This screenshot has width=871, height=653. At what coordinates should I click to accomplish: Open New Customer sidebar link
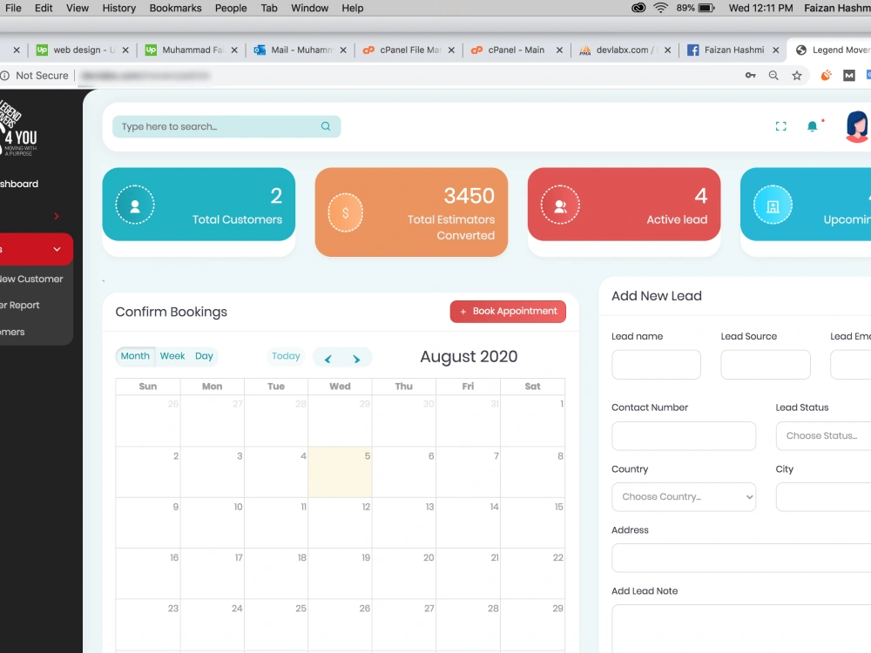(31, 279)
